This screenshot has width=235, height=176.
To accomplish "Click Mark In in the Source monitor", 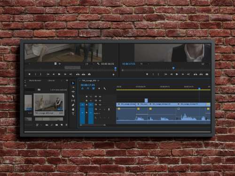I will pos(35,74).
